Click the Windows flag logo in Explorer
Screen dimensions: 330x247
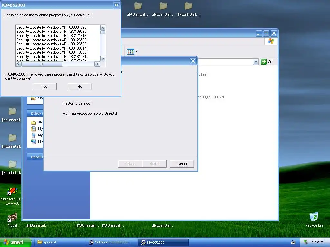(271, 41)
